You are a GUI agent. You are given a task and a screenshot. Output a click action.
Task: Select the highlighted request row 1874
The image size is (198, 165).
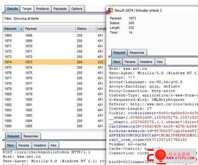click(x=54, y=62)
